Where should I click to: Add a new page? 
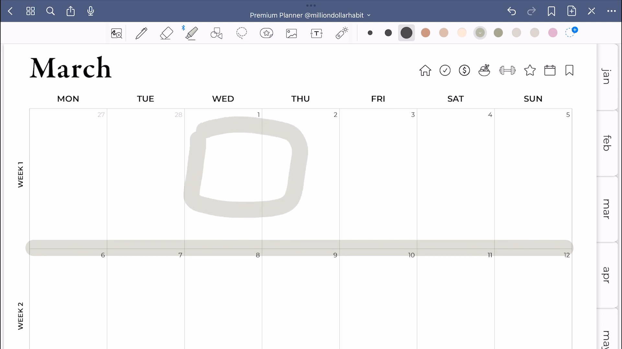(571, 11)
